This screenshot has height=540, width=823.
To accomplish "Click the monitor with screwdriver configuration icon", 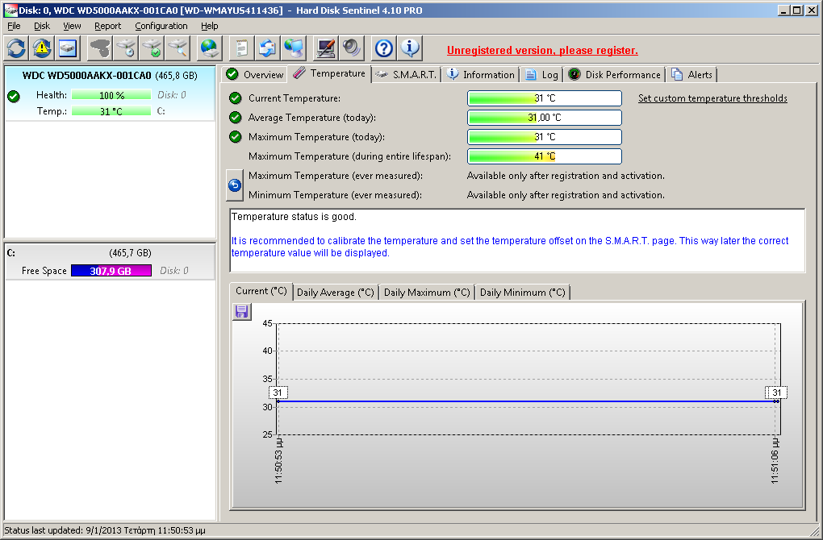I will click(325, 48).
